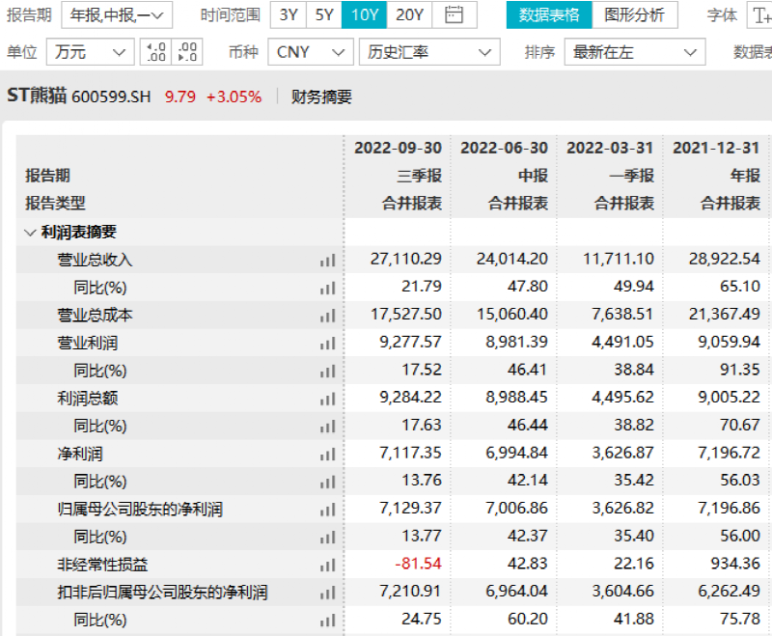Click the 财务摘要 link
Image resolution: width=772 pixels, height=636 pixels.
[321, 97]
